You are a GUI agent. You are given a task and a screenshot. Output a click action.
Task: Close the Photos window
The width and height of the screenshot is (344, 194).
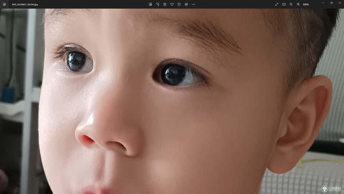pyautogui.click(x=340, y=3)
